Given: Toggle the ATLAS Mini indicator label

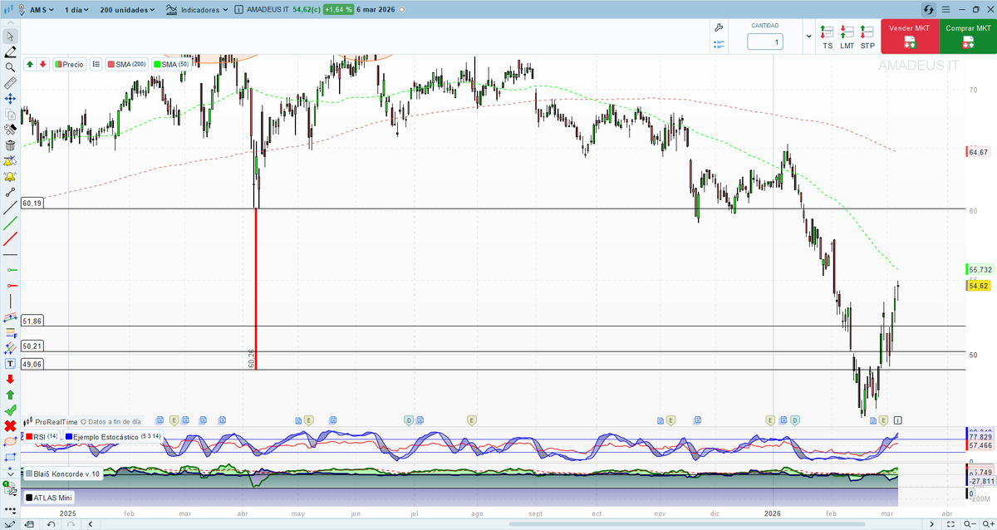Looking at the screenshot, I should pos(49,498).
